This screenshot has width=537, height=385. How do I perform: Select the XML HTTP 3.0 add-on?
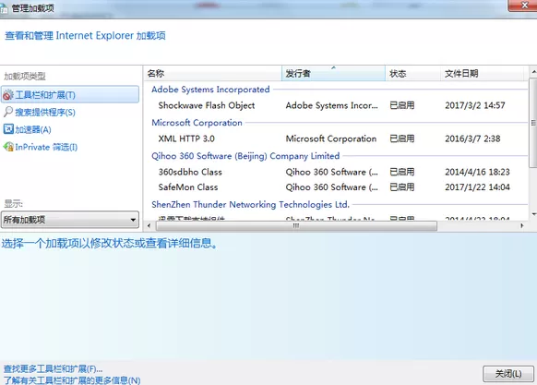coord(186,138)
